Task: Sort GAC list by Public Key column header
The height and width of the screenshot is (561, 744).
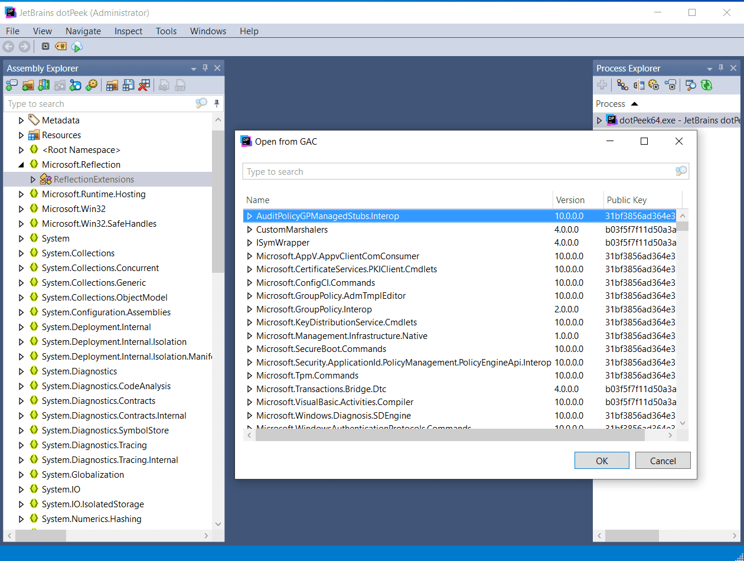Action: click(642, 200)
